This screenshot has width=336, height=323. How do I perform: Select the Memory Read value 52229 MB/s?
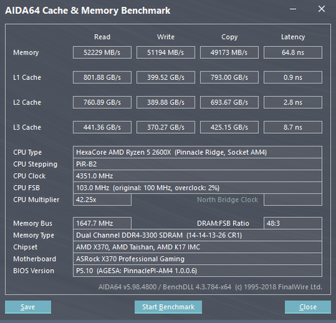[102, 53]
